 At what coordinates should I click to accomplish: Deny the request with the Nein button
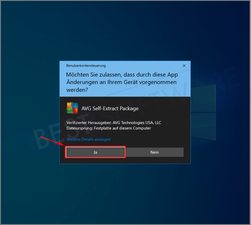coord(155,152)
